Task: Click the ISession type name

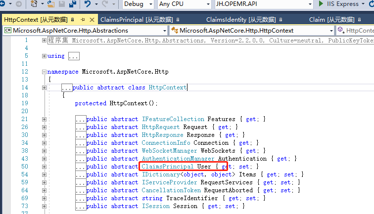Action: pos(156,206)
